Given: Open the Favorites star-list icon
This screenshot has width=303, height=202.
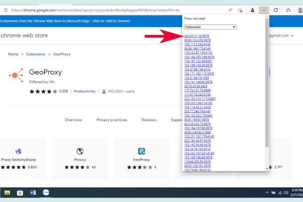Looking at the screenshot, I should pyautogui.click(x=288, y=10).
